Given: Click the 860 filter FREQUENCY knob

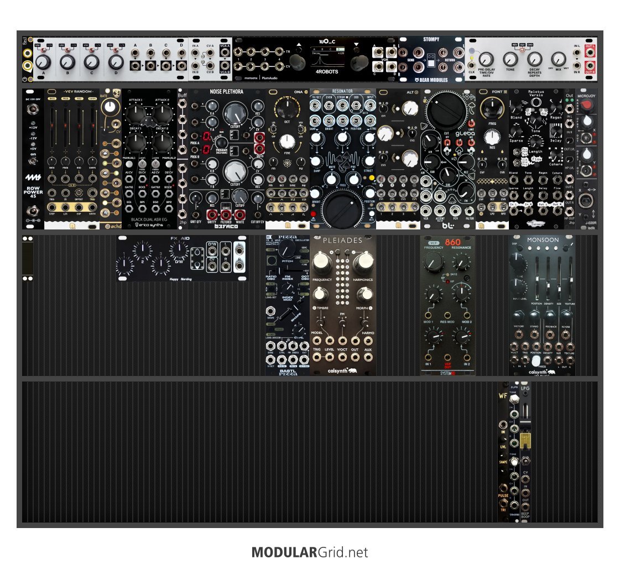Looking at the screenshot, I should (434, 262).
